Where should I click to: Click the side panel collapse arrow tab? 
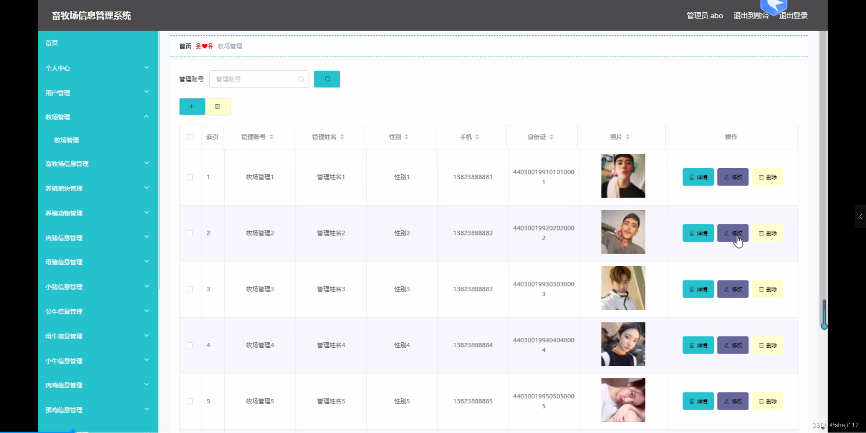[861, 216]
